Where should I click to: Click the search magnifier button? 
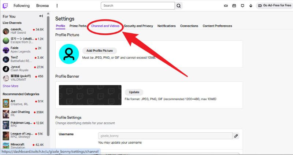coord(179,6)
